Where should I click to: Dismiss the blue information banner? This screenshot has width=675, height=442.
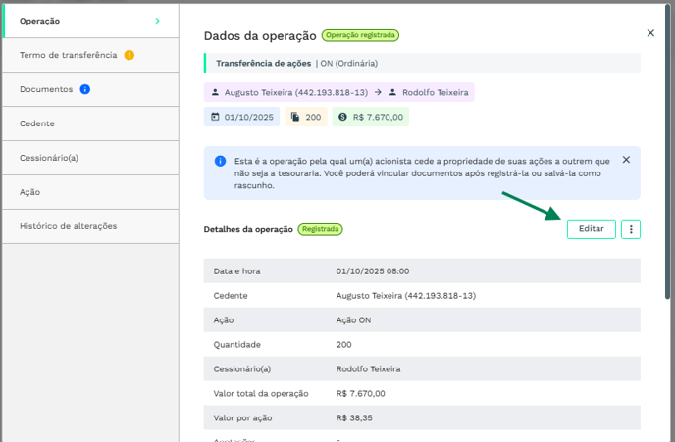pyautogui.click(x=626, y=160)
